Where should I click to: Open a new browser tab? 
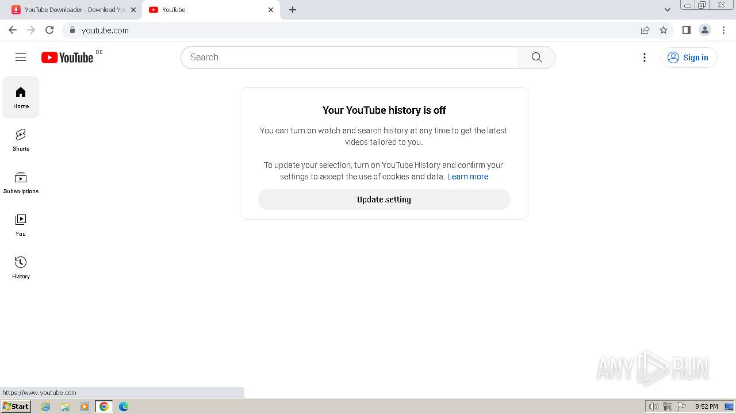click(x=293, y=10)
